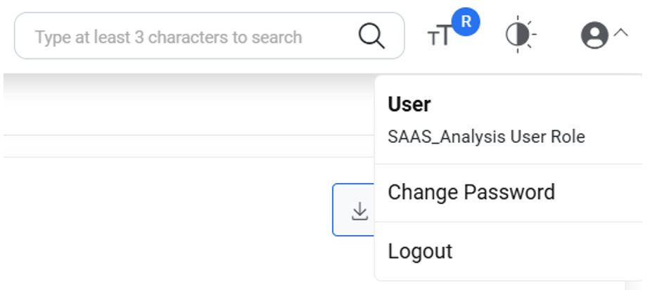The image size is (669, 290).
Task: Close the account dropdown via the up chevron
Action: point(620,33)
